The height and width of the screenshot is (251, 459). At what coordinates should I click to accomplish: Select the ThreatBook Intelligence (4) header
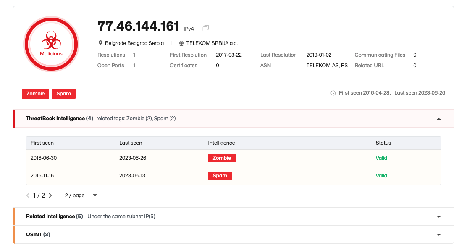60,119
